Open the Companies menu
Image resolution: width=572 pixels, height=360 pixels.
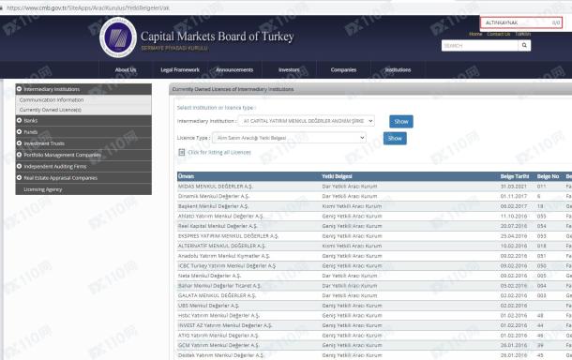click(x=343, y=69)
